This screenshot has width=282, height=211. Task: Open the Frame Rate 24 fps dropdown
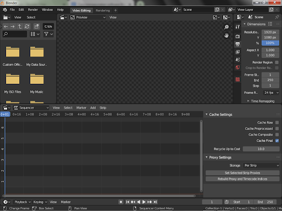(x=271, y=93)
